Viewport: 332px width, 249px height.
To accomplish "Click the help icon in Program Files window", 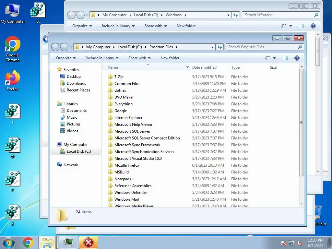I will 297,58.
